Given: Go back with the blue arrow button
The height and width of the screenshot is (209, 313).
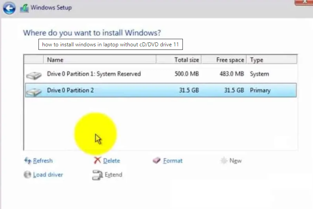Looking at the screenshot, I should point(9,8).
